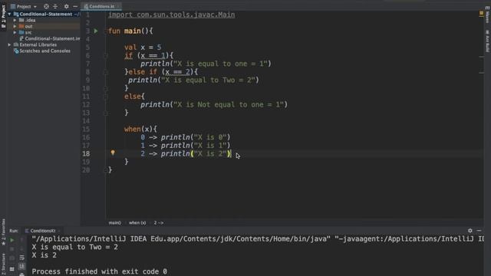Screen dimensions: 491x276
Task: Select Conditional-Statement.iml file
Action: [50, 38]
